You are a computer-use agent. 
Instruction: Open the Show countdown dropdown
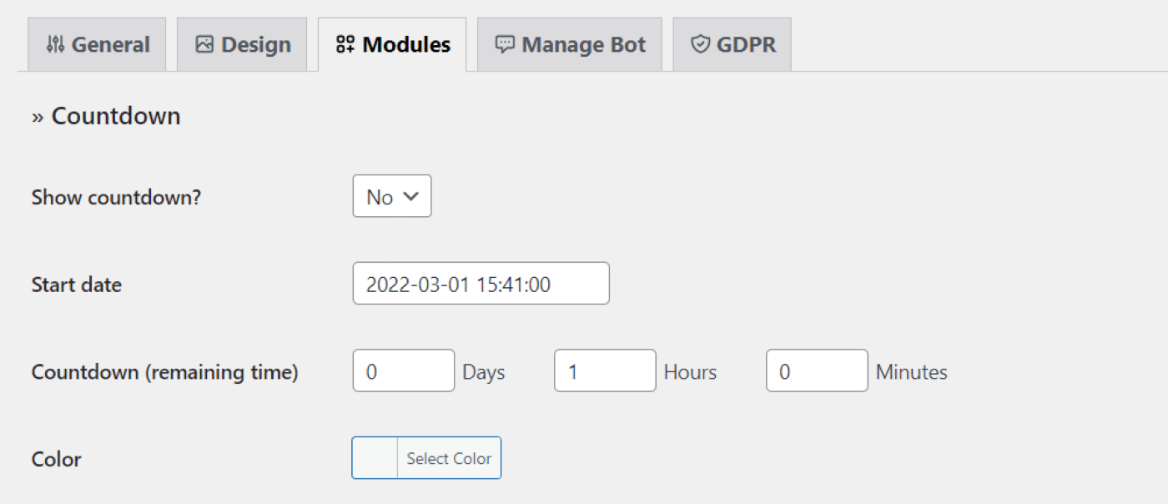tap(391, 197)
